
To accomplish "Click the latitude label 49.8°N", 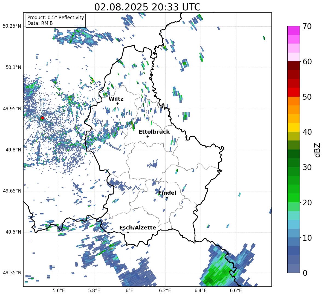I will point(13,150).
